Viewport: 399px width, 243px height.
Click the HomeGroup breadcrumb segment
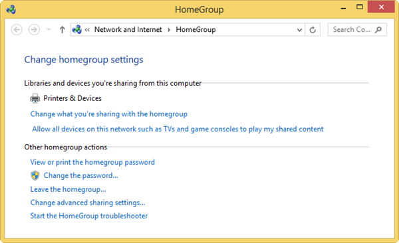tap(196, 29)
